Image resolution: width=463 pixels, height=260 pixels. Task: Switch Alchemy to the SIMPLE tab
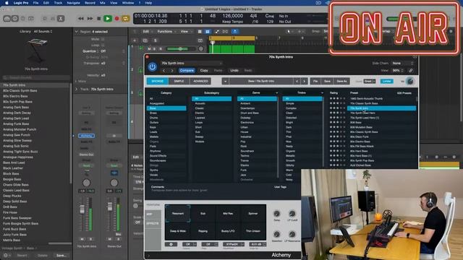(179, 81)
